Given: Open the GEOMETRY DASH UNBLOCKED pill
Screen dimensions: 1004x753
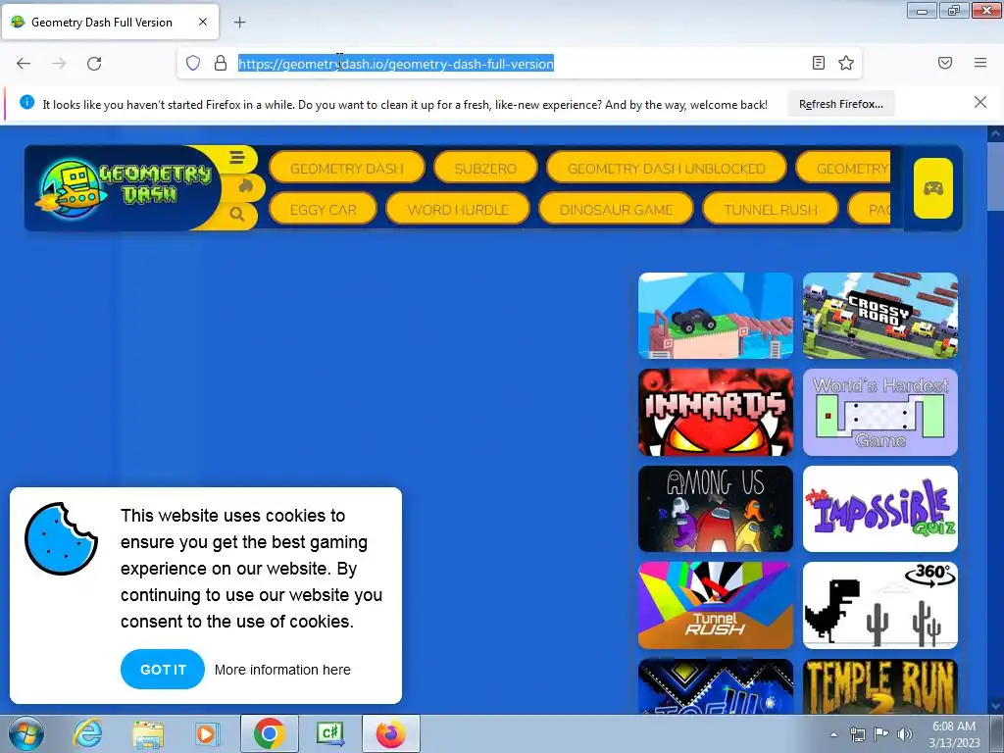Looking at the screenshot, I should coord(666,169).
